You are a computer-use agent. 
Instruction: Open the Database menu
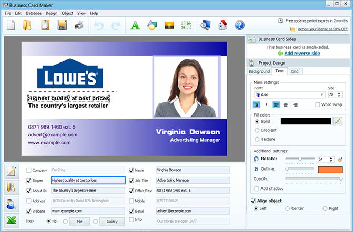tap(34, 13)
